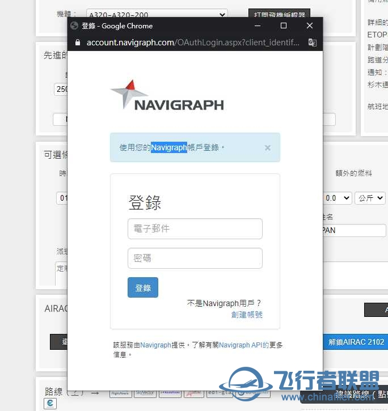Maximize the login Chrome popup window

[283, 26]
